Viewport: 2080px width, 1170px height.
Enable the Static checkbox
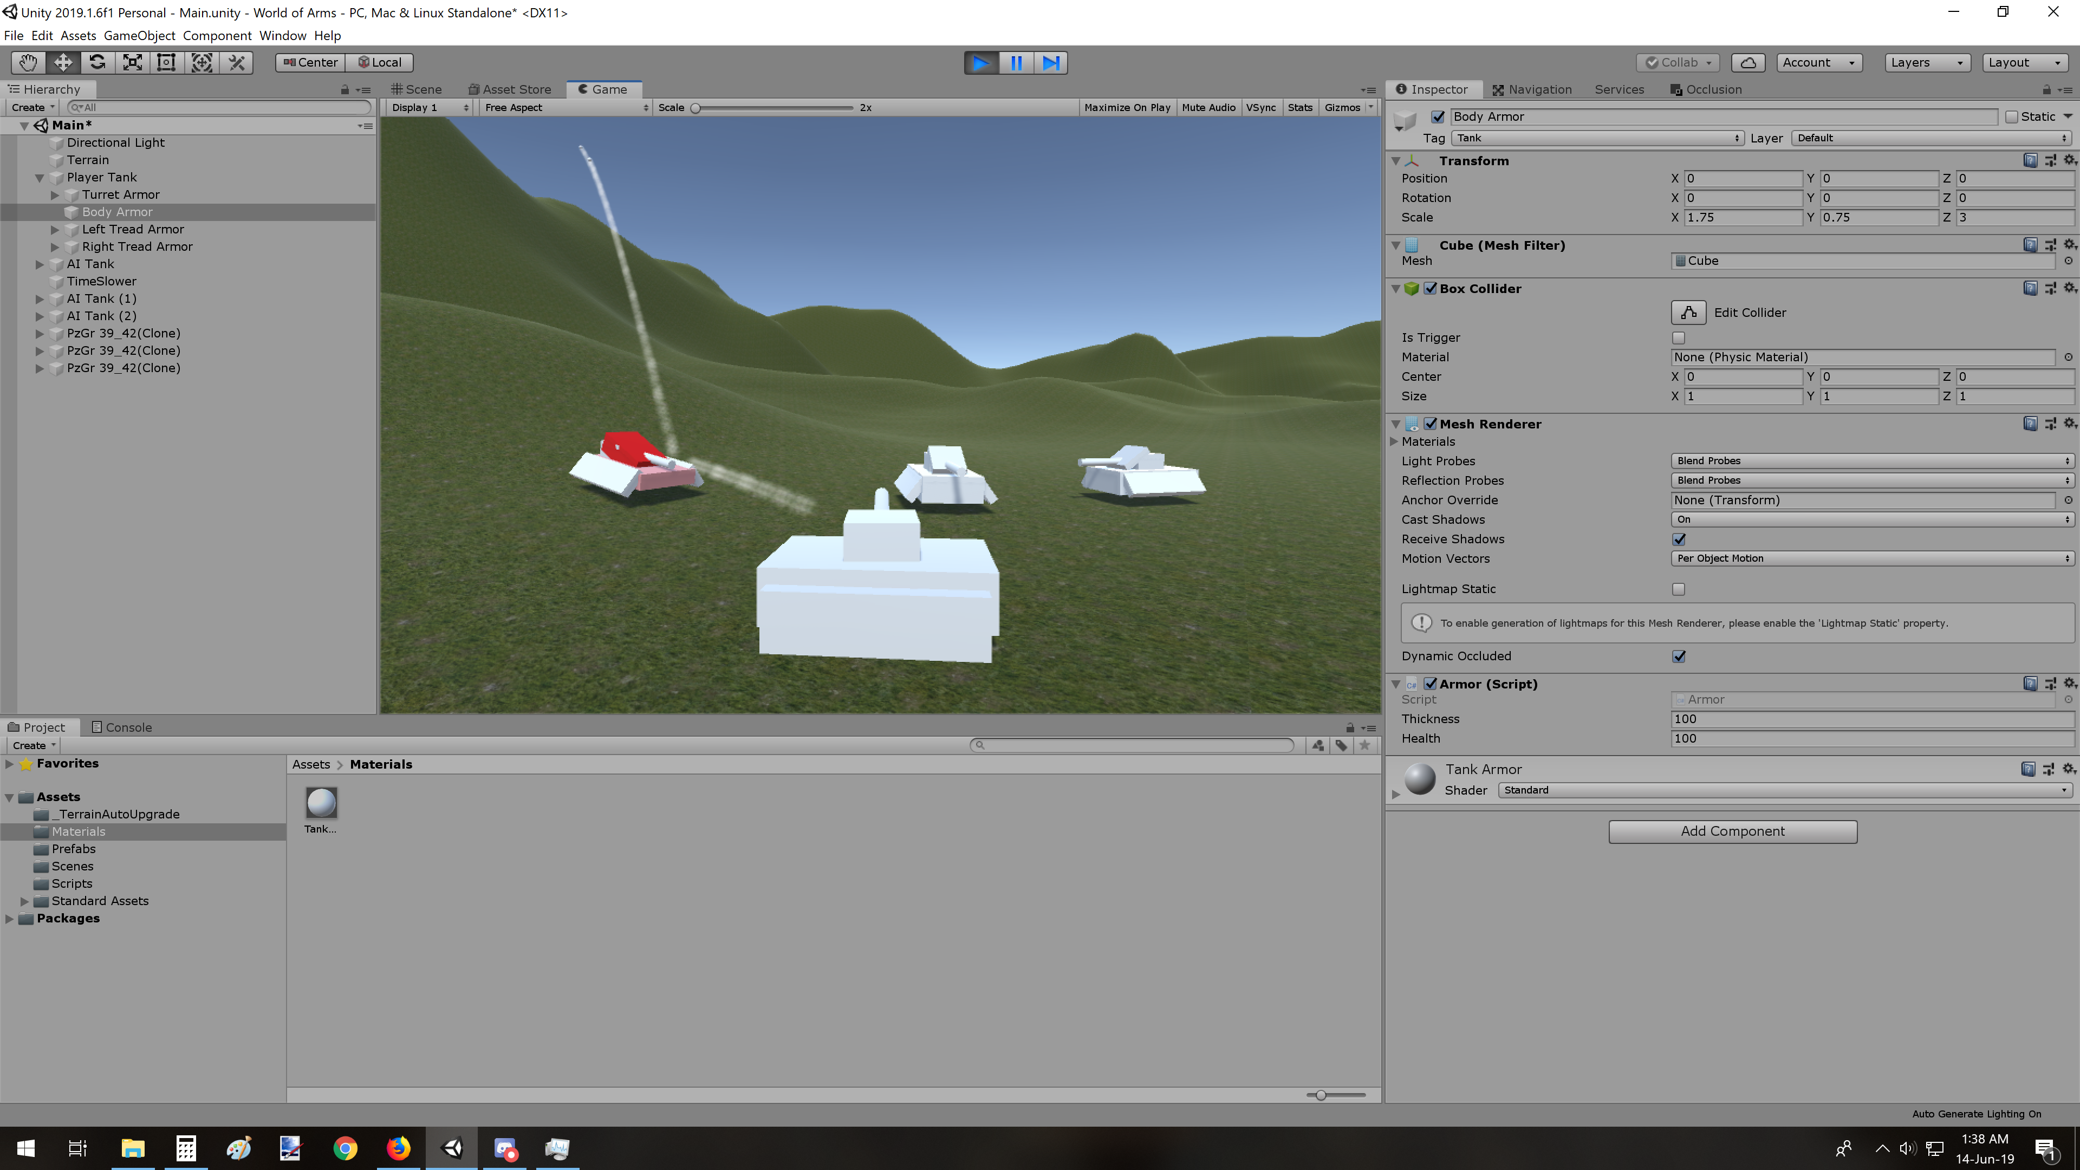click(2011, 117)
